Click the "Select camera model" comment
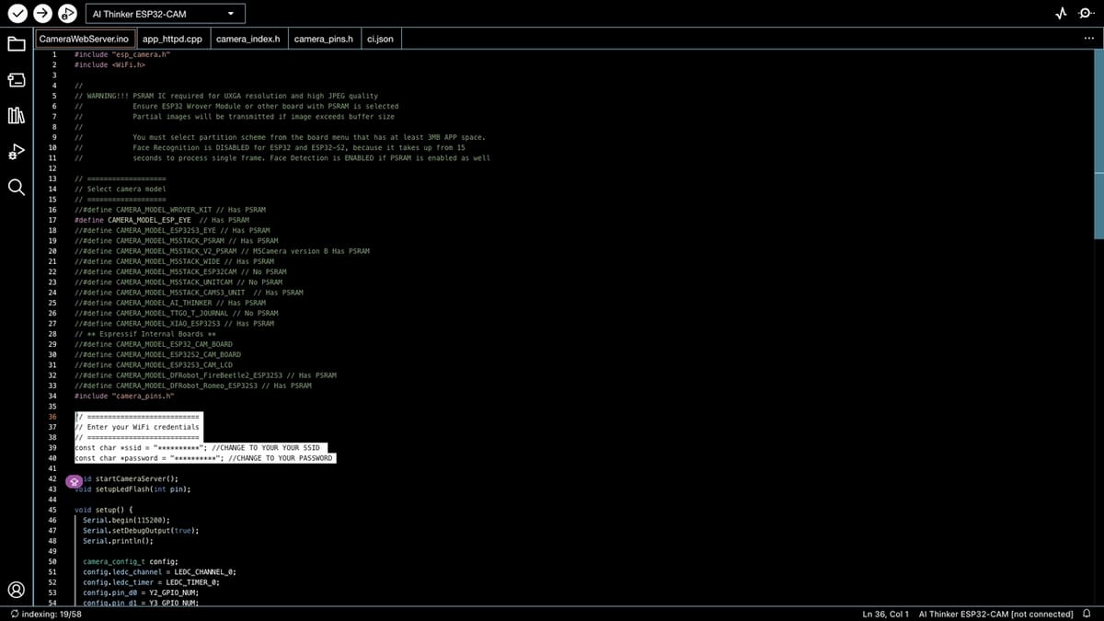Viewport: 1104px width, 621px height. pos(120,189)
